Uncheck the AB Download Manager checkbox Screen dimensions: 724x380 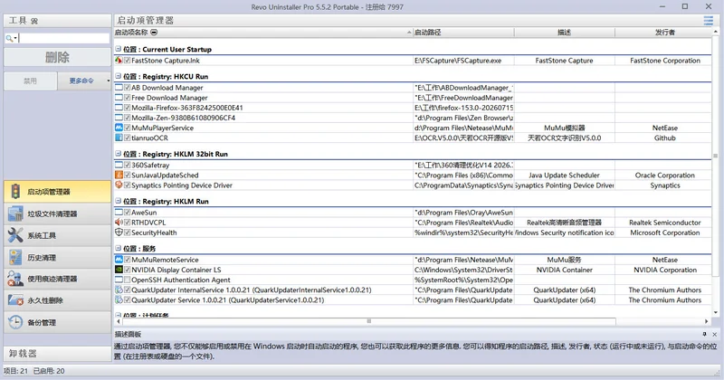[127, 87]
